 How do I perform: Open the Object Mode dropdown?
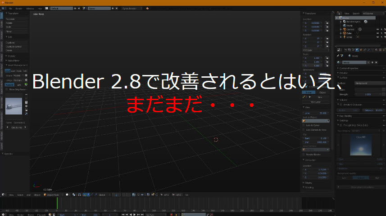tap(53, 195)
